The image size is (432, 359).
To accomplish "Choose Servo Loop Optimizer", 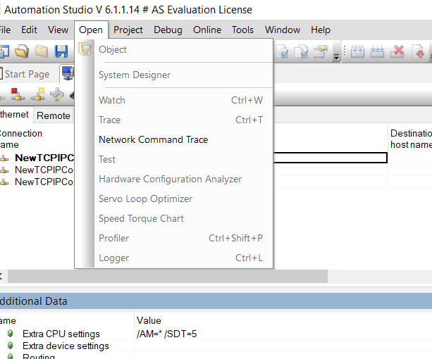I will pos(174,199).
